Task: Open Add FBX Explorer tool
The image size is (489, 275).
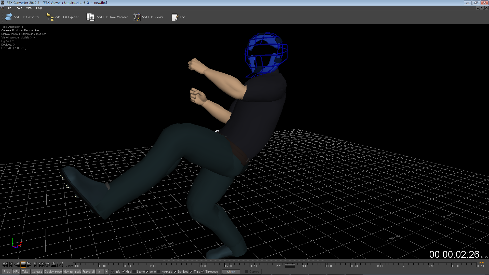Action: (63, 17)
